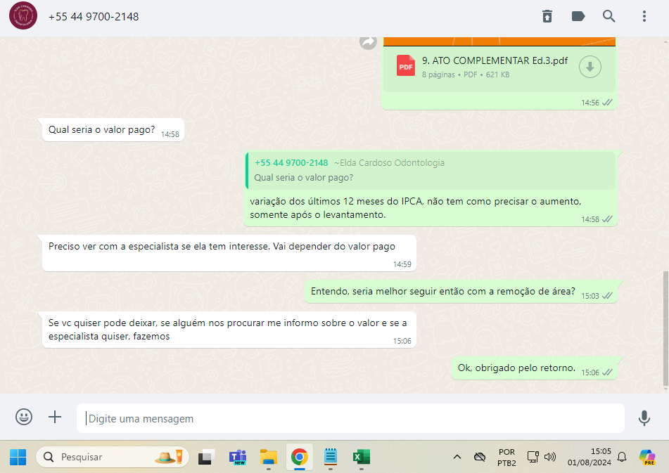This screenshot has height=473, width=669.
Task: Click the forward arrow beside the PDF
Action: 368,42
